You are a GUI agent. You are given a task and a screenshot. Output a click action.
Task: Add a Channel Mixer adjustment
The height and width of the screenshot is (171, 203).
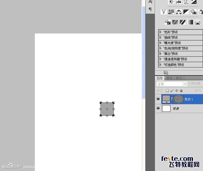pyautogui.click(x=201, y=12)
